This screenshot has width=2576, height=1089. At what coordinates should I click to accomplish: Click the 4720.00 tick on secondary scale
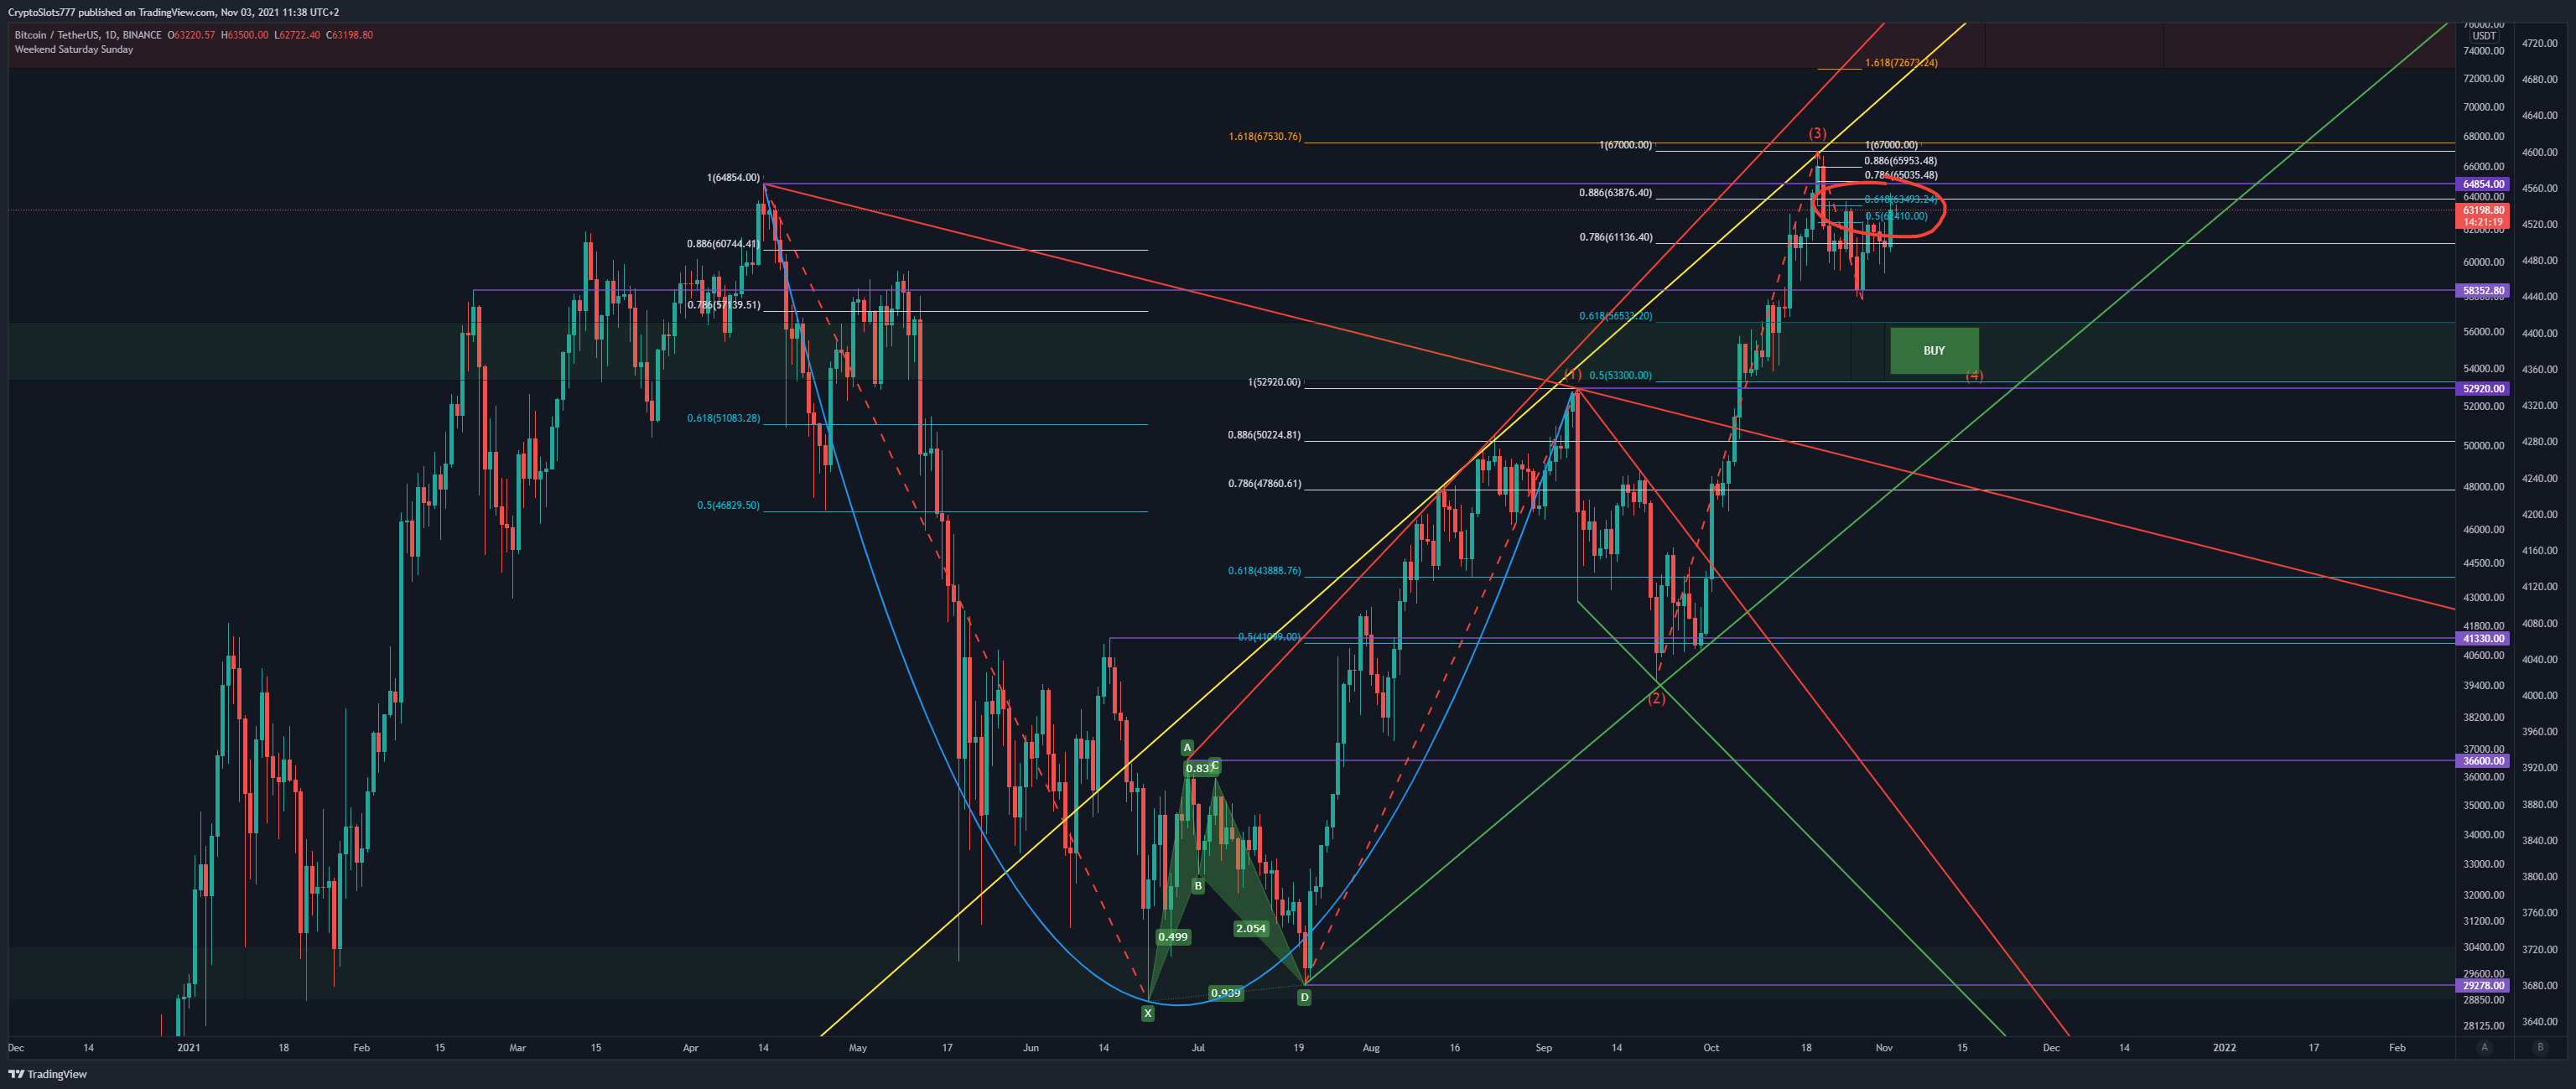tap(2539, 43)
